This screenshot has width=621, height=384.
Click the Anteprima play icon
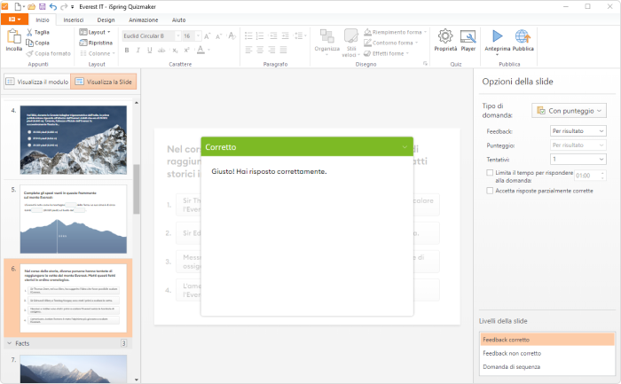click(x=497, y=36)
